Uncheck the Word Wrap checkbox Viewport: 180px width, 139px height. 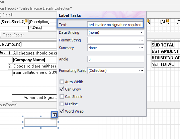[x=62, y=111]
